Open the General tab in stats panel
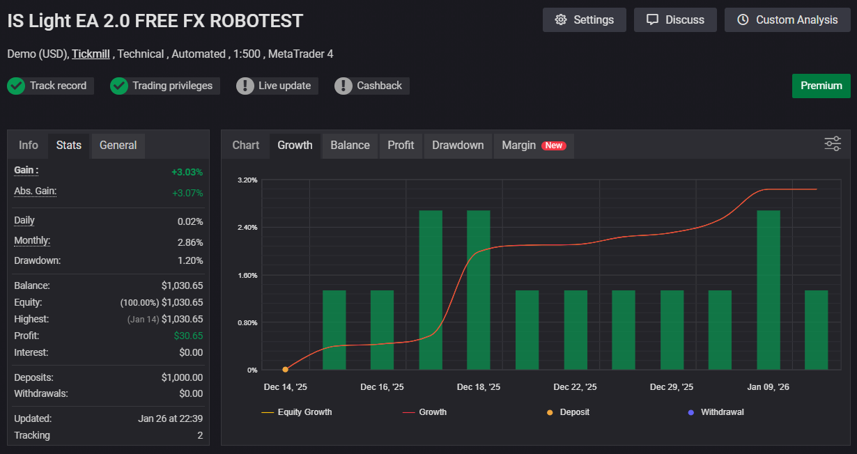 (x=118, y=146)
